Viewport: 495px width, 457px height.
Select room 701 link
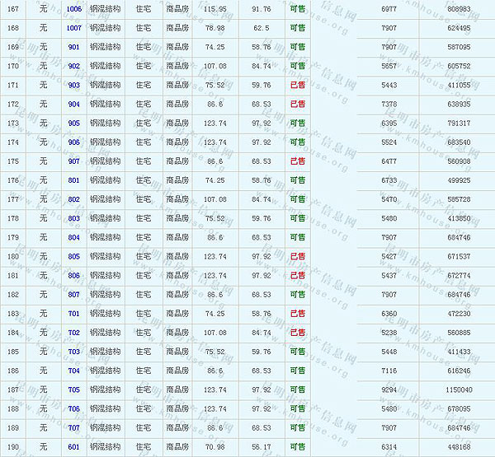coord(73,314)
